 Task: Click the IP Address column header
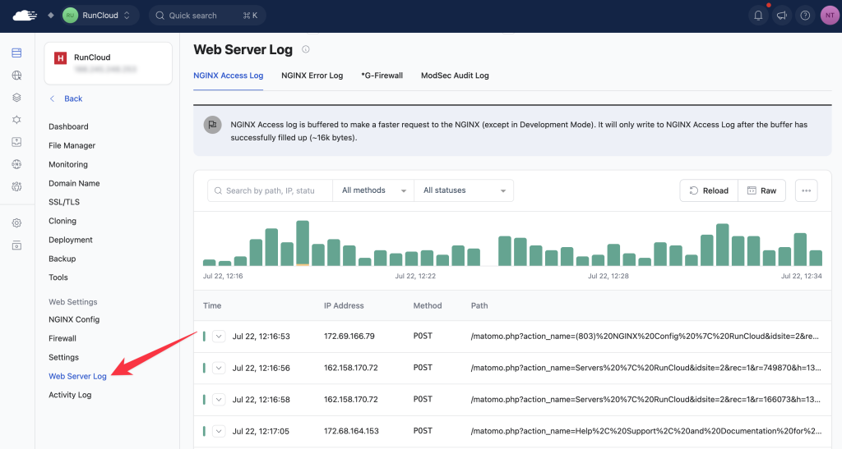pos(344,305)
